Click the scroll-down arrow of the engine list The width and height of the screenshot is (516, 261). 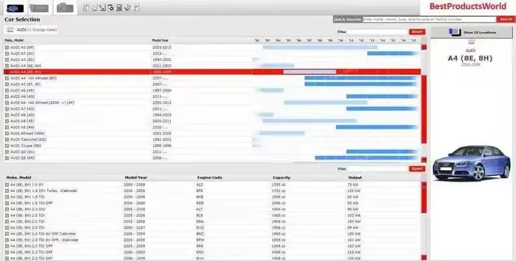(424, 258)
